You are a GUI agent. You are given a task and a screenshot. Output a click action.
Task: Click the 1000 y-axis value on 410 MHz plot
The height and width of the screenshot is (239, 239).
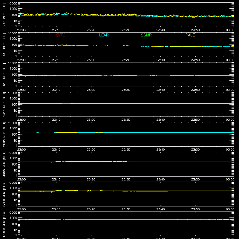point(13,39)
